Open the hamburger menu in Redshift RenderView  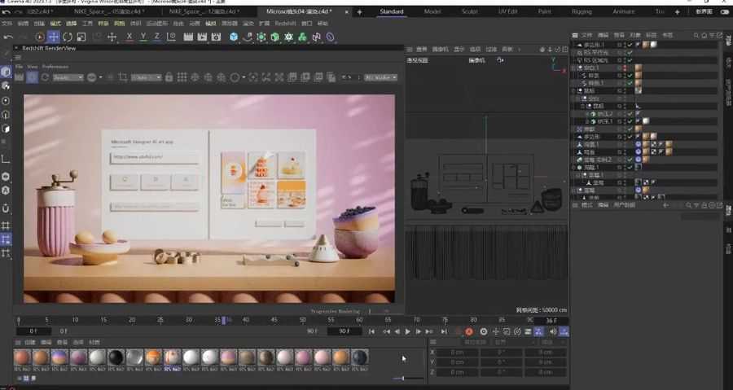pos(18,58)
